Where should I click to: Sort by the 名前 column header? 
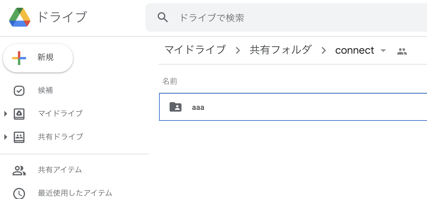pyautogui.click(x=170, y=81)
